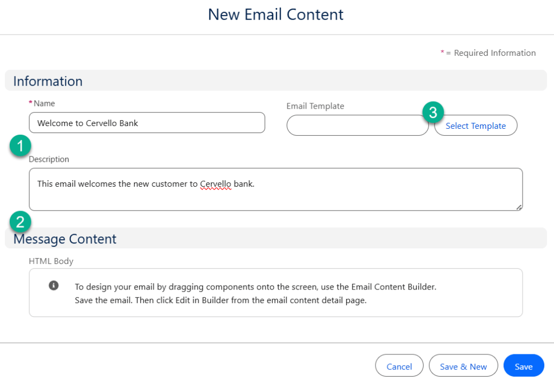Click the green number 1 badge
This screenshot has width=554, height=382.
tap(21, 146)
